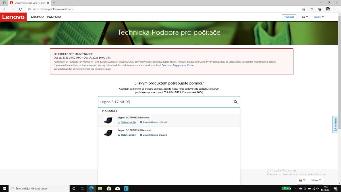Open čeština language dropdown in header
The width and height of the screenshot is (341, 192).
pyautogui.click(x=319, y=17)
